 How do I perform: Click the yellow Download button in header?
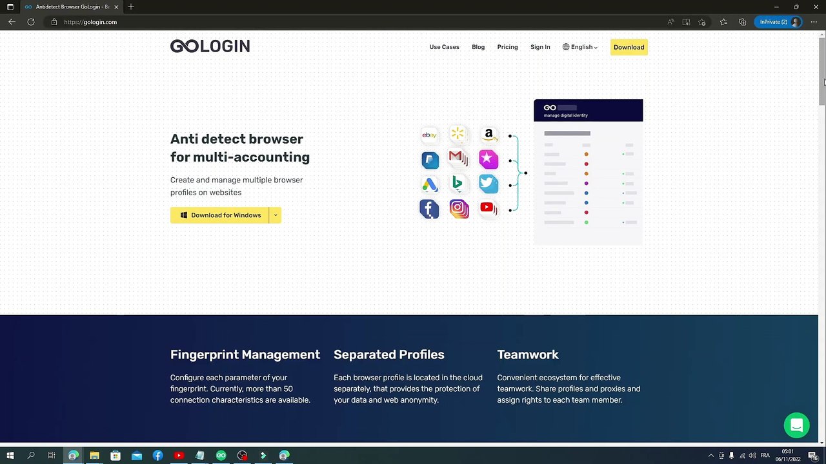tap(629, 47)
